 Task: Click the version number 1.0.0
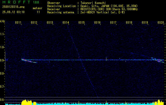pos(36,2)
